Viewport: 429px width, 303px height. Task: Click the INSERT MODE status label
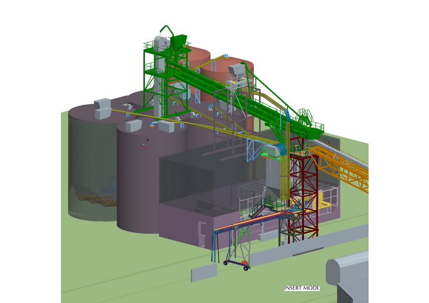(301, 288)
